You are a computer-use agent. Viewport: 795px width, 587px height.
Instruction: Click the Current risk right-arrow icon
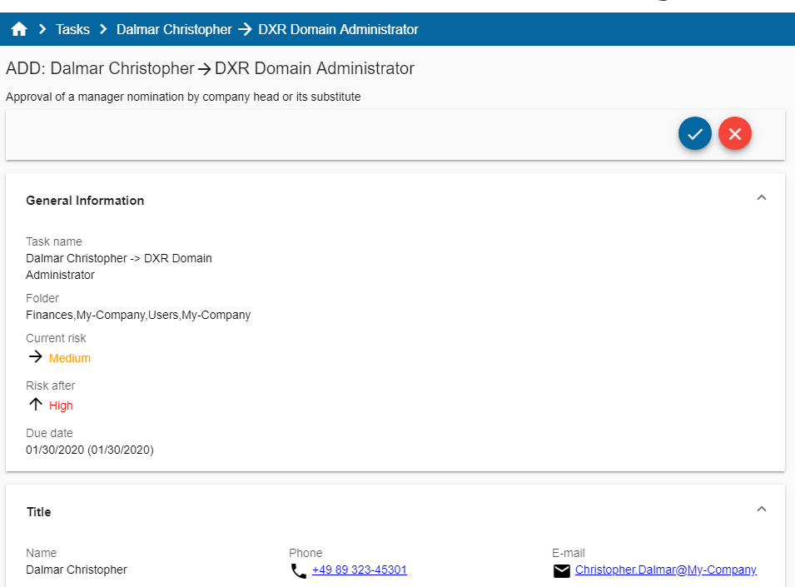coord(35,357)
